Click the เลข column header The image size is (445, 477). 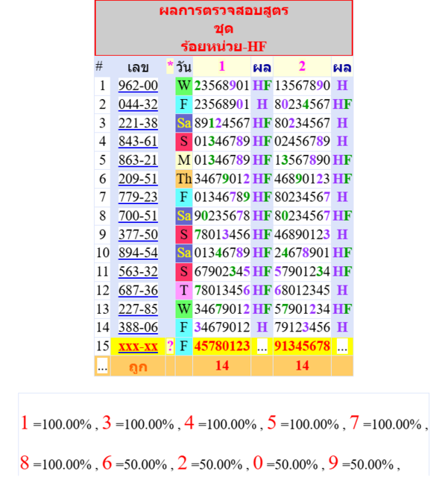[138, 67]
